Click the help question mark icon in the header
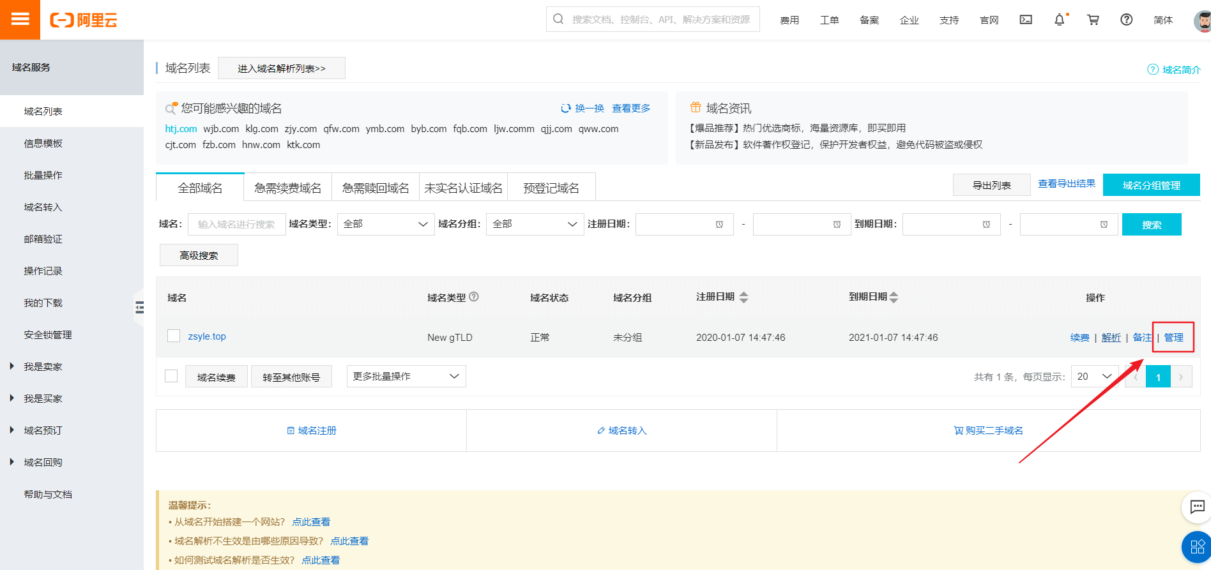This screenshot has height=570, width=1211. coord(1126,20)
